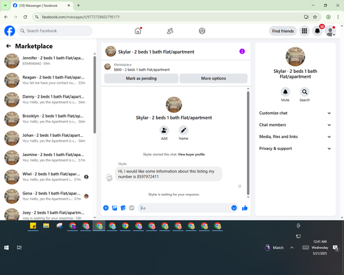Screen dimensions: 344x275
Task: Bookmark this page with star icon
Action: (x=315, y=17)
